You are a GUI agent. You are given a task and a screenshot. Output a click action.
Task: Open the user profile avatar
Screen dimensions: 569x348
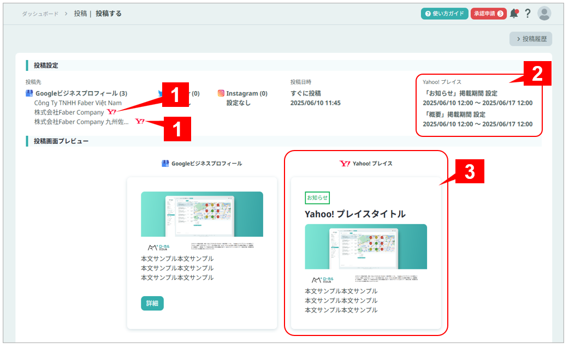click(544, 14)
